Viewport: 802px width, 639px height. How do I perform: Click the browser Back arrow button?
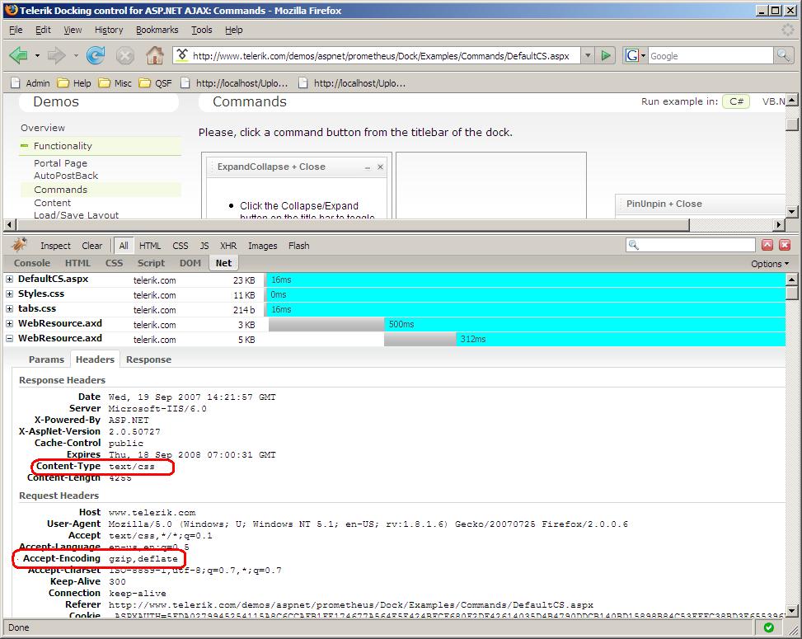pos(18,55)
